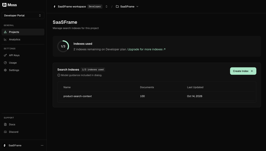This screenshot has width=266, height=151.
Task: Open Docs in the support section
Action: click(x=23, y=124)
